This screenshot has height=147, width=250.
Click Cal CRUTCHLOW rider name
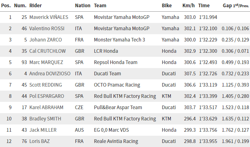coord(48,51)
